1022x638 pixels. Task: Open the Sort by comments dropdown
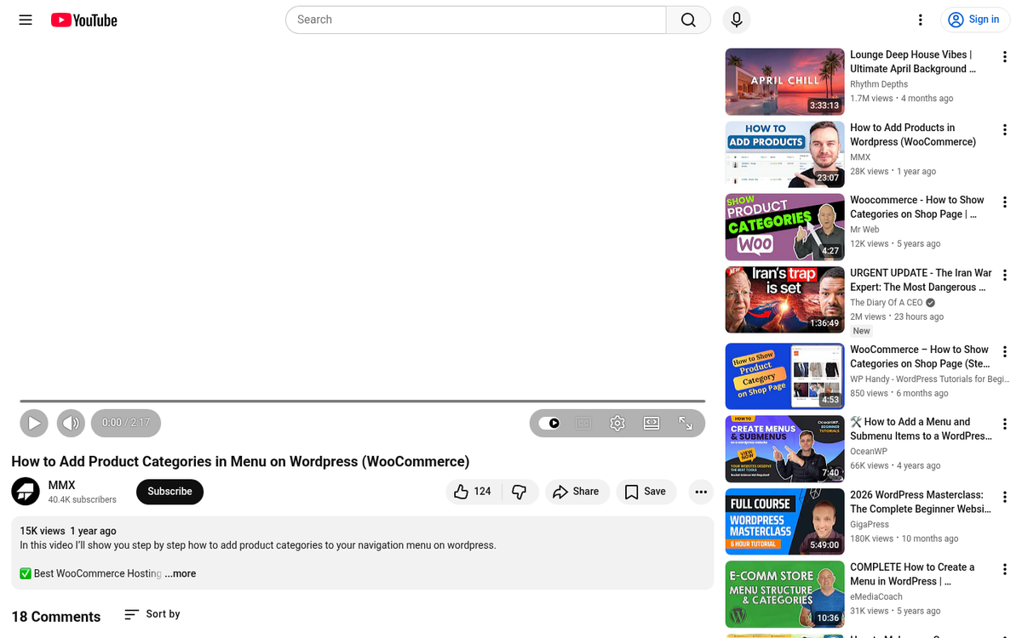(x=152, y=614)
